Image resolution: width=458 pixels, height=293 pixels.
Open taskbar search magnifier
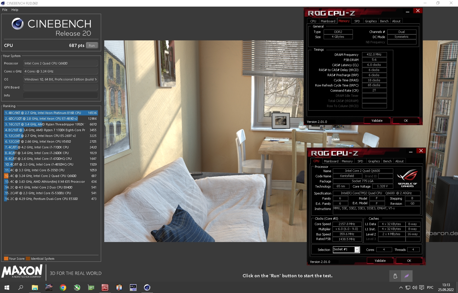21,287
